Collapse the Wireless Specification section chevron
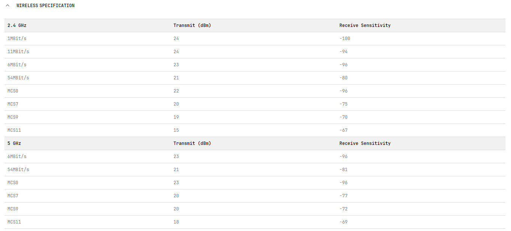The width and height of the screenshot is (511, 231). [7, 6]
